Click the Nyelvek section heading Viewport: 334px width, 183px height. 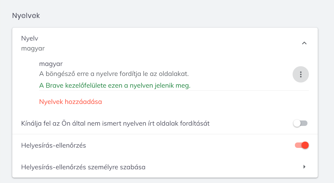(26, 16)
